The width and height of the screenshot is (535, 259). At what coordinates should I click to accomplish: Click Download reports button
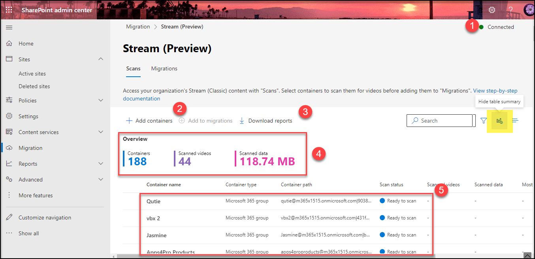tap(266, 121)
